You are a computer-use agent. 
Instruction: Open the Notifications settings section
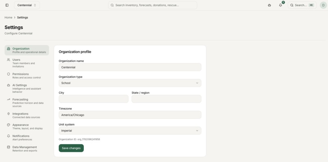pyautogui.click(x=27, y=138)
